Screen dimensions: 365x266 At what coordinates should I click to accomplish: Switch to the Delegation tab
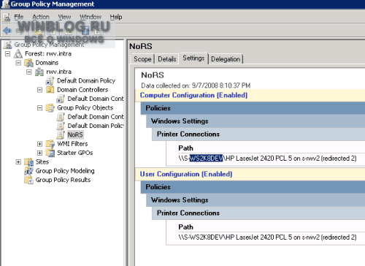click(x=226, y=59)
